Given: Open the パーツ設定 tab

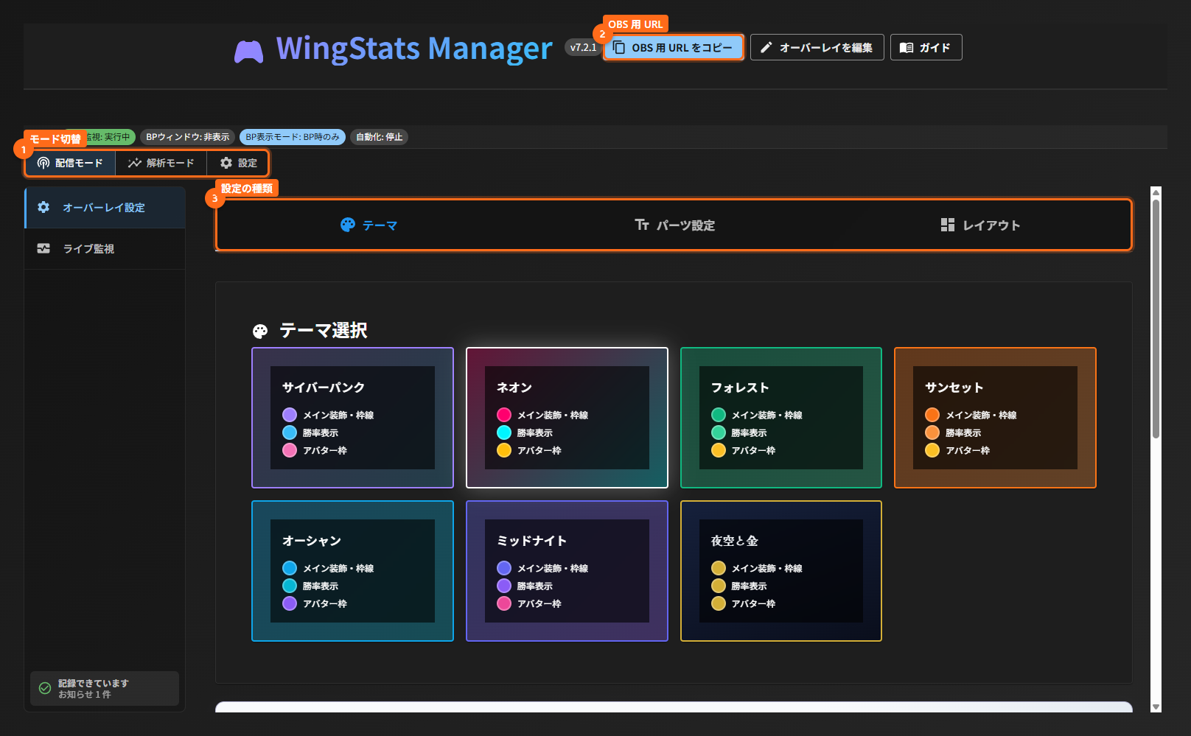Looking at the screenshot, I should pyautogui.click(x=674, y=225).
